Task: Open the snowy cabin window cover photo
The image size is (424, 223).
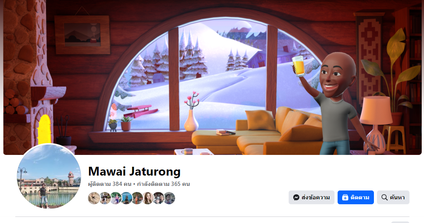Action: [x=212, y=77]
